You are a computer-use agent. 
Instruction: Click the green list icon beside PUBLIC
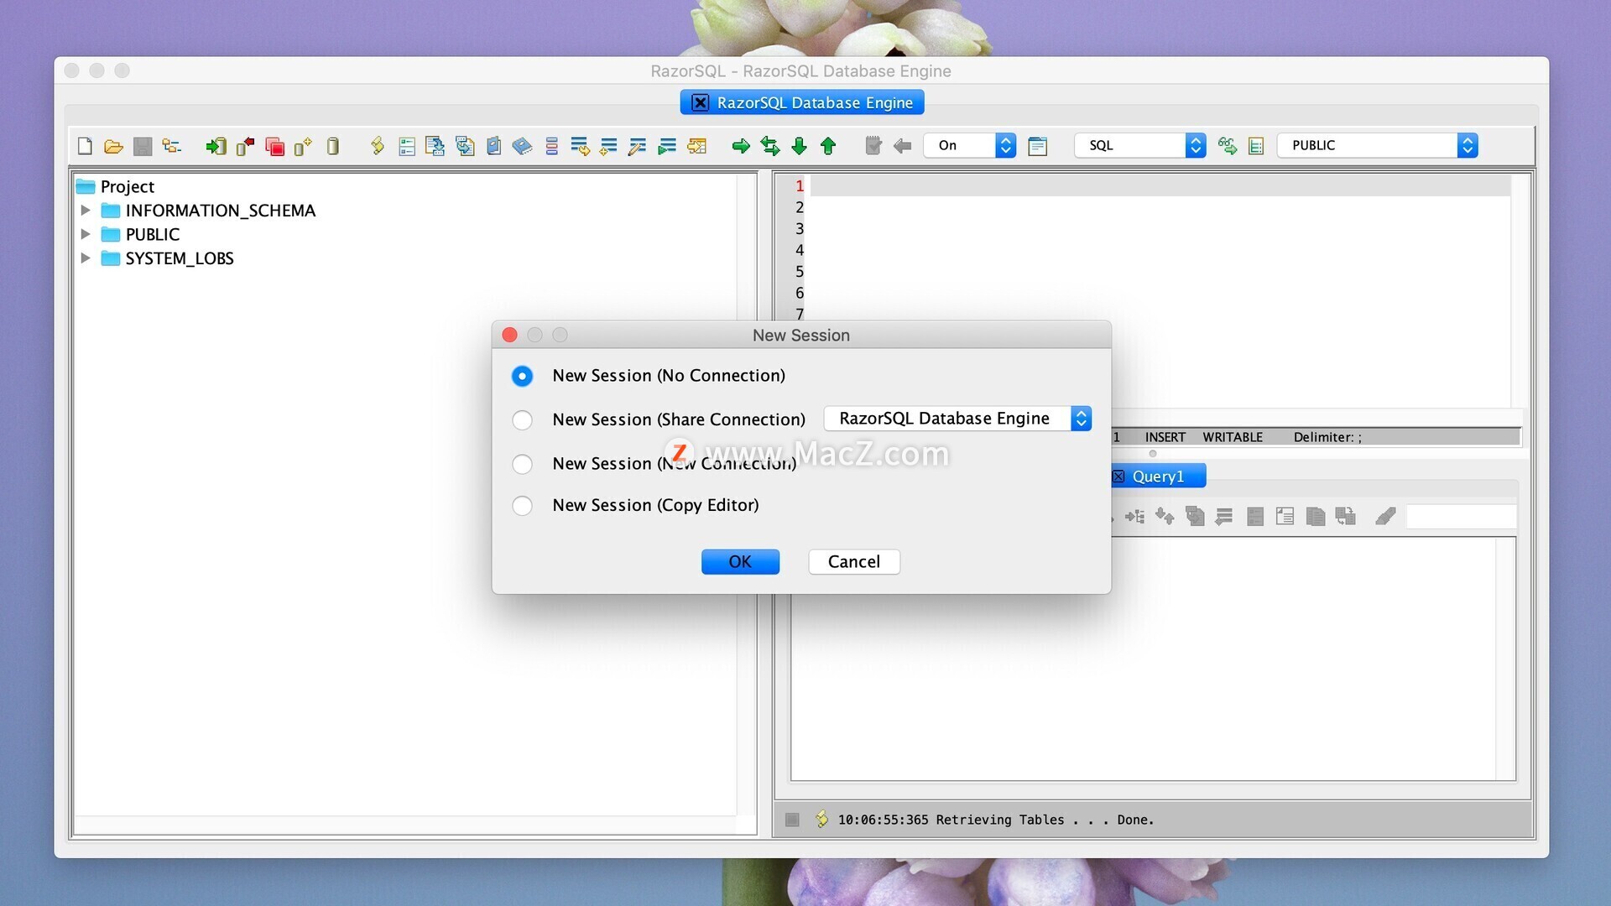coord(1256,146)
